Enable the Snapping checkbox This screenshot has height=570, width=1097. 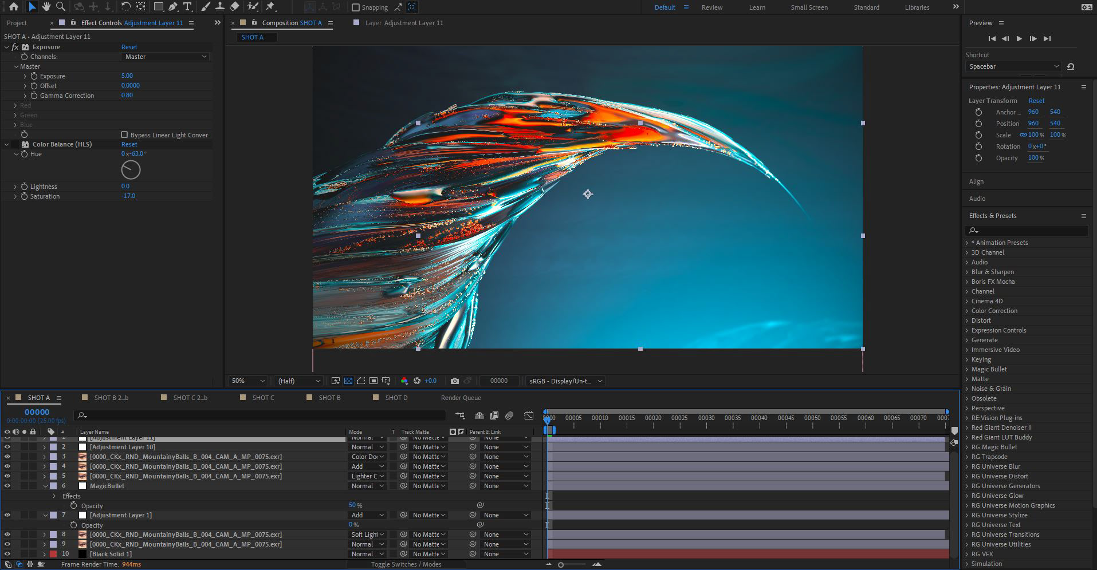coord(356,7)
